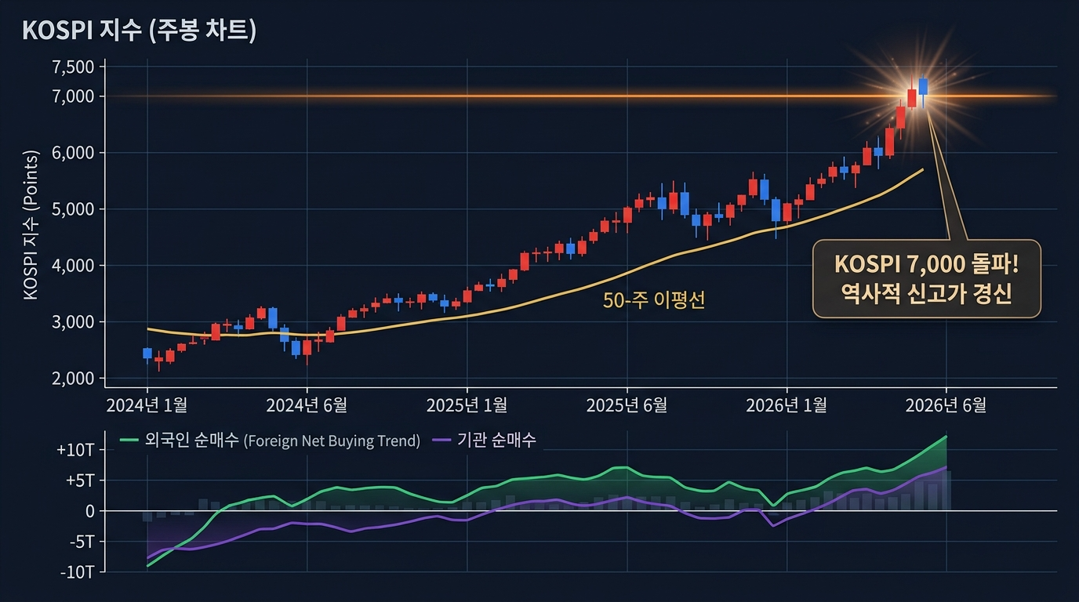Open the 'KOSPI 7,000 돌파!' annotation callout
This screenshot has width=1079, height=602.
click(926, 278)
